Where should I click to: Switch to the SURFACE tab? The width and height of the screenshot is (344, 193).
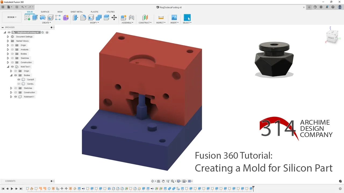click(45, 12)
